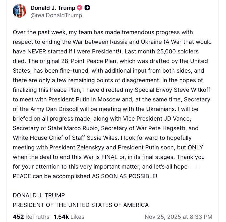Click the 1.54k count number
This screenshot has width=226, height=222.
(61, 217)
